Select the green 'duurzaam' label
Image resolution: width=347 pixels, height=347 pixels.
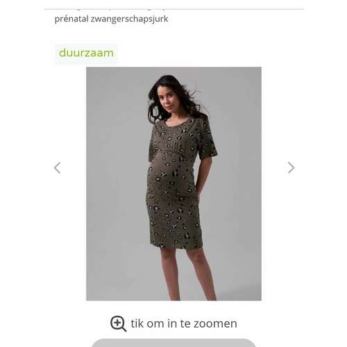(x=86, y=53)
